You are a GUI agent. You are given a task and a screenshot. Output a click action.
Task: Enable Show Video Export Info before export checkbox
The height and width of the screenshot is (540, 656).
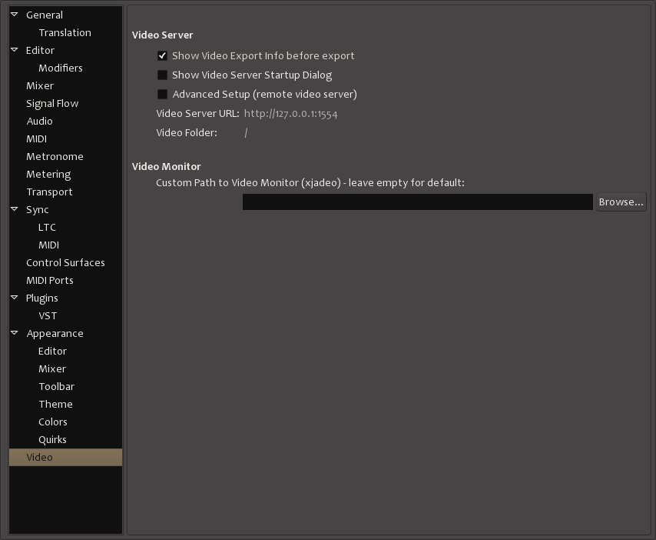click(162, 56)
